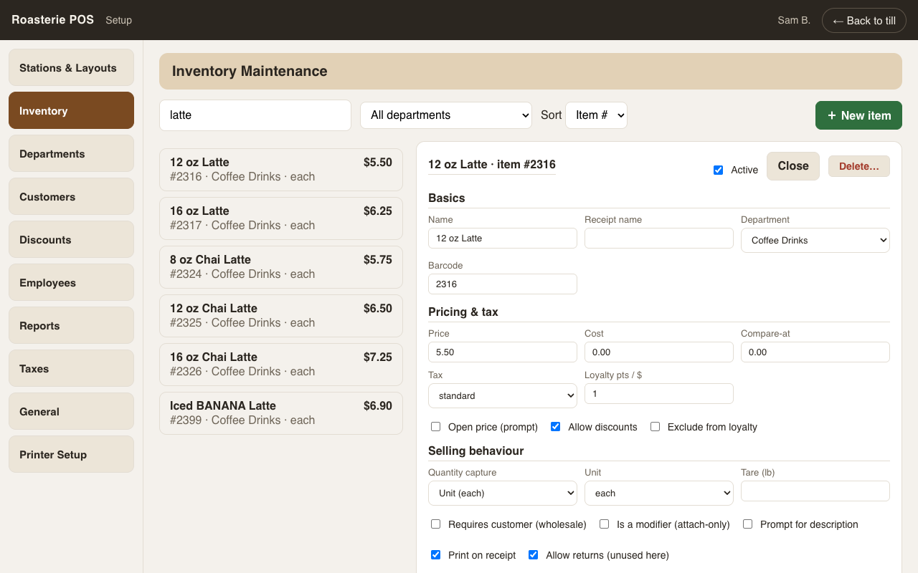Image resolution: width=918 pixels, height=573 pixels.
Task: Select 12 oz Chai Latte item
Action: click(x=281, y=316)
